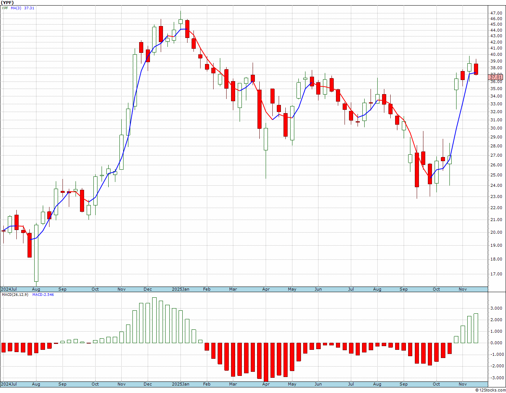The width and height of the screenshot is (506, 393).
Task: Click Apr on the price chart time axis
Action: 266,289
